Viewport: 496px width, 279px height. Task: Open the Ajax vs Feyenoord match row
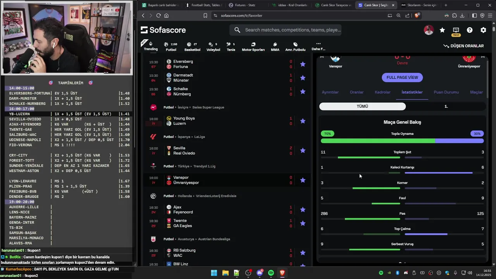[227, 210]
